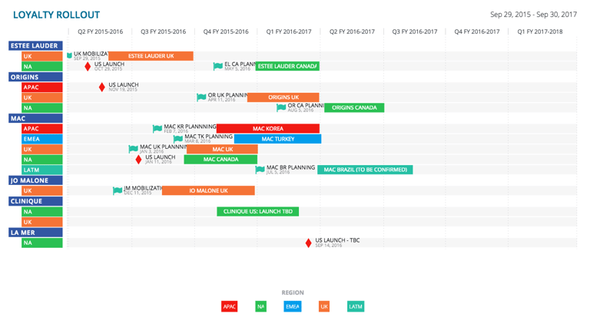Click the UK Mobilization flag marker
The height and width of the screenshot is (330, 590).
click(x=69, y=55)
